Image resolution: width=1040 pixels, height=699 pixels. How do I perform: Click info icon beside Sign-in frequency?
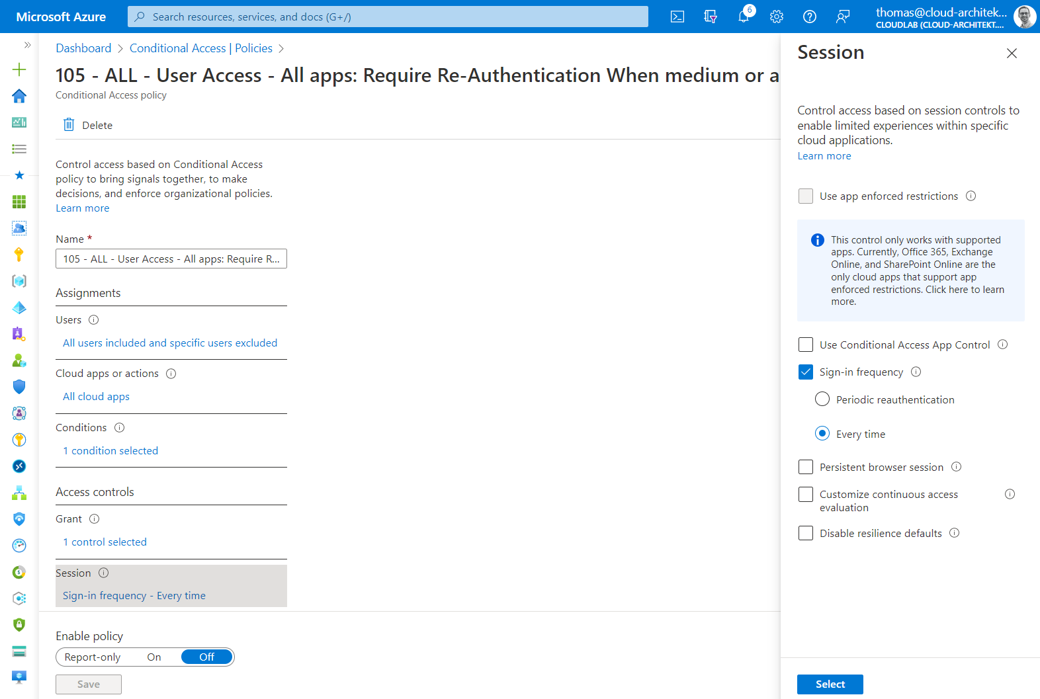coord(916,372)
